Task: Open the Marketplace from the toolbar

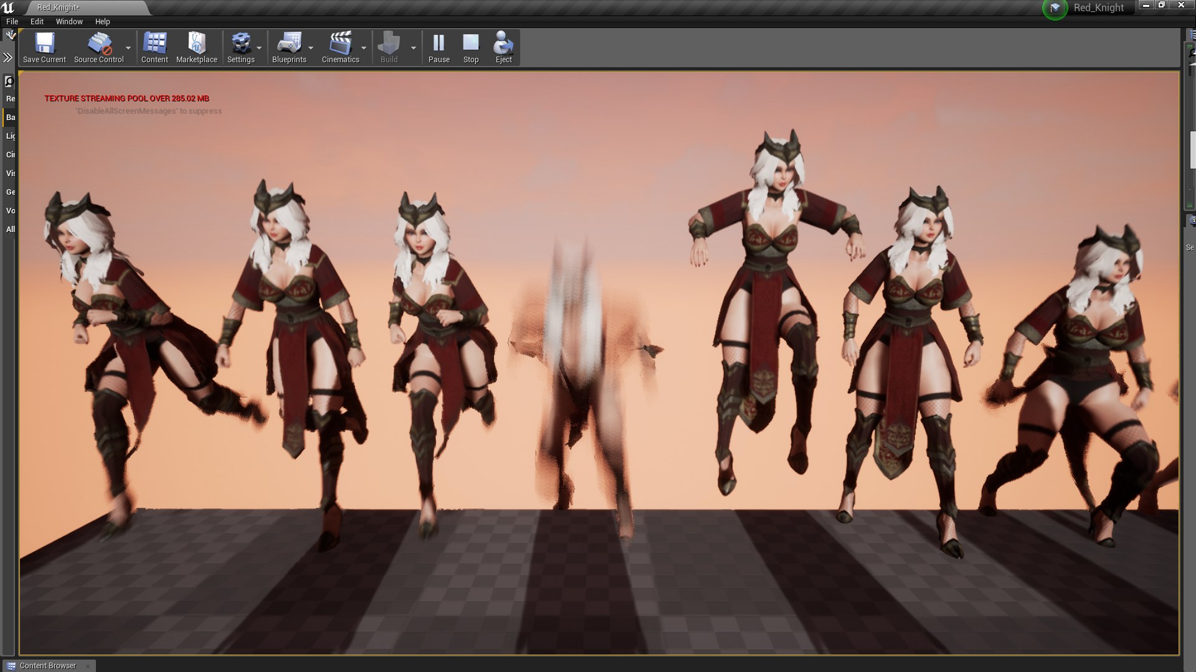Action: (197, 48)
